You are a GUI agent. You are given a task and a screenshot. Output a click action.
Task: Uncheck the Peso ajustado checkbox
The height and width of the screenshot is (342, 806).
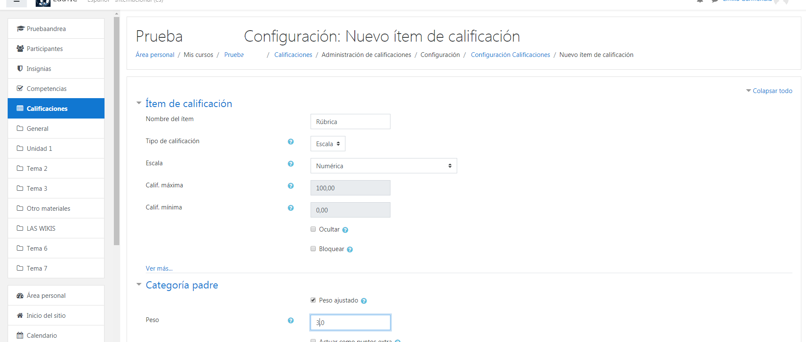(313, 300)
